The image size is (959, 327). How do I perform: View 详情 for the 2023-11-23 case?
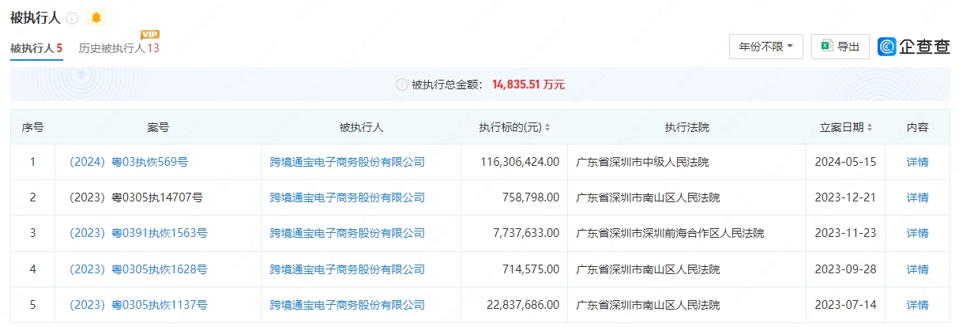point(917,233)
